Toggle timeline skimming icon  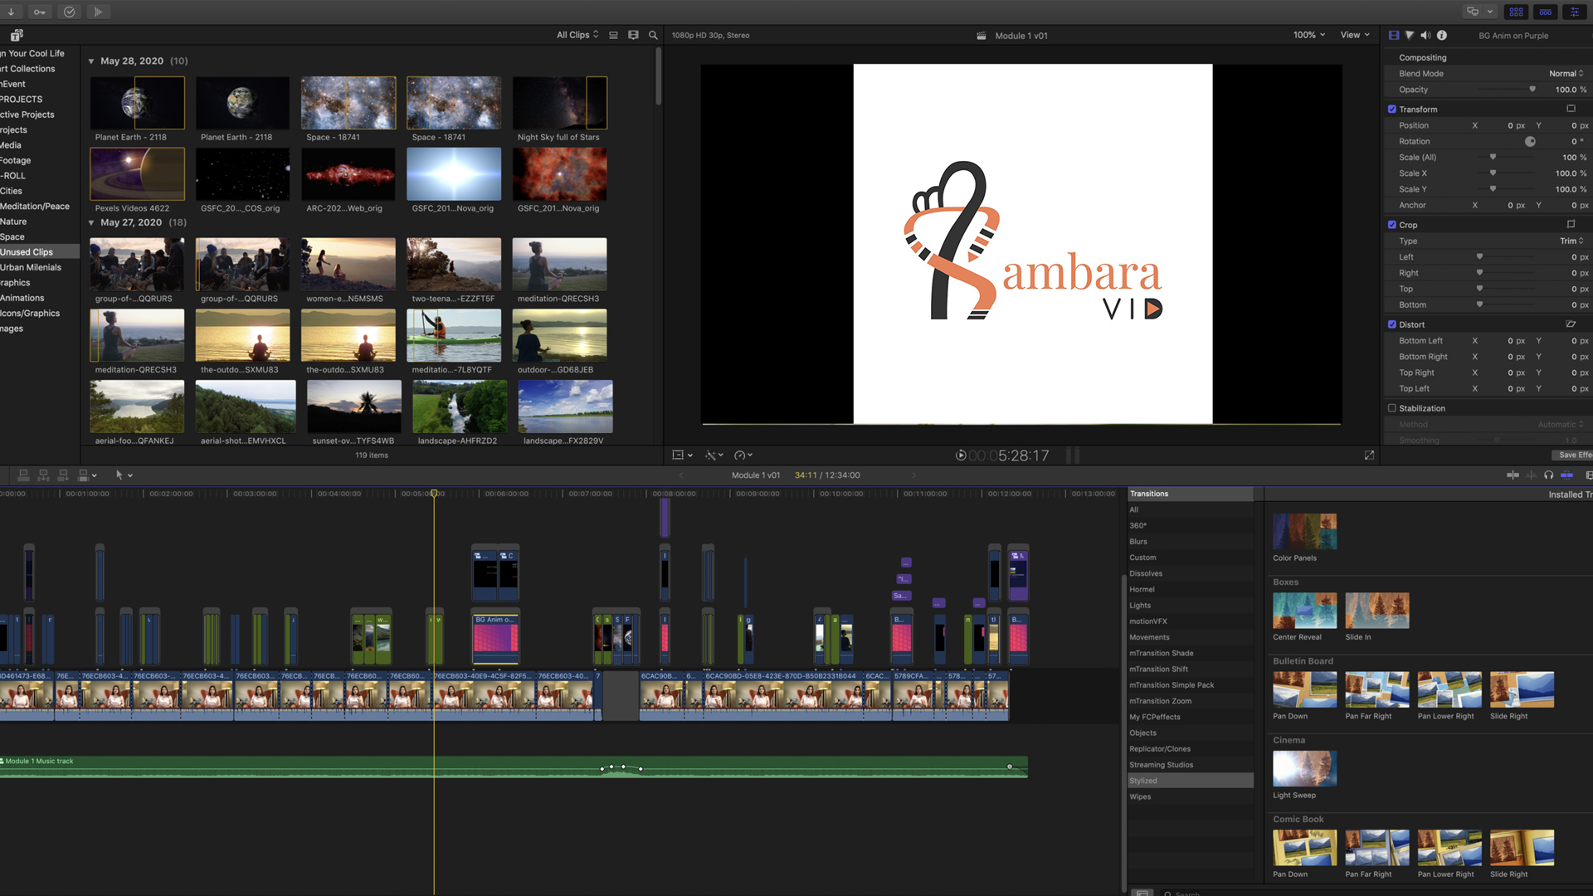[x=1513, y=475]
